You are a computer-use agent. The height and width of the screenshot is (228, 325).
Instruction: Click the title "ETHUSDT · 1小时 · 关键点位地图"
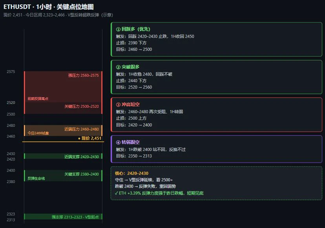[x=49, y=7]
